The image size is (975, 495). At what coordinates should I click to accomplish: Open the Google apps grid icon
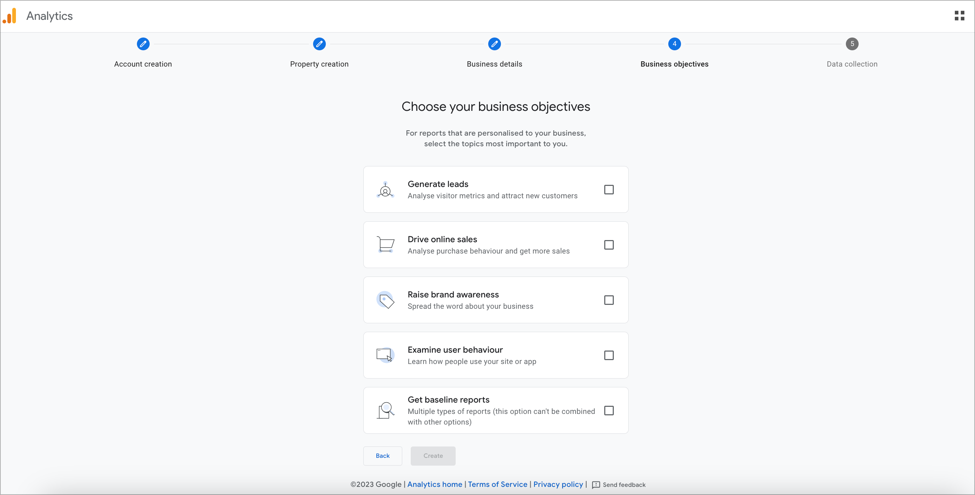pos(959,16)
